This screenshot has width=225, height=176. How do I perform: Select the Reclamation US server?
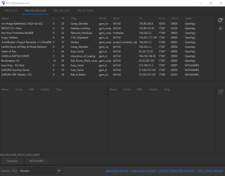click(x=107, y=61)
